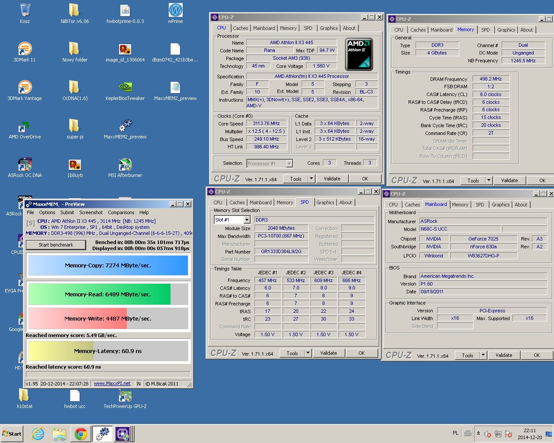Open the Help menu in MaxxMEM

(144, 212)
